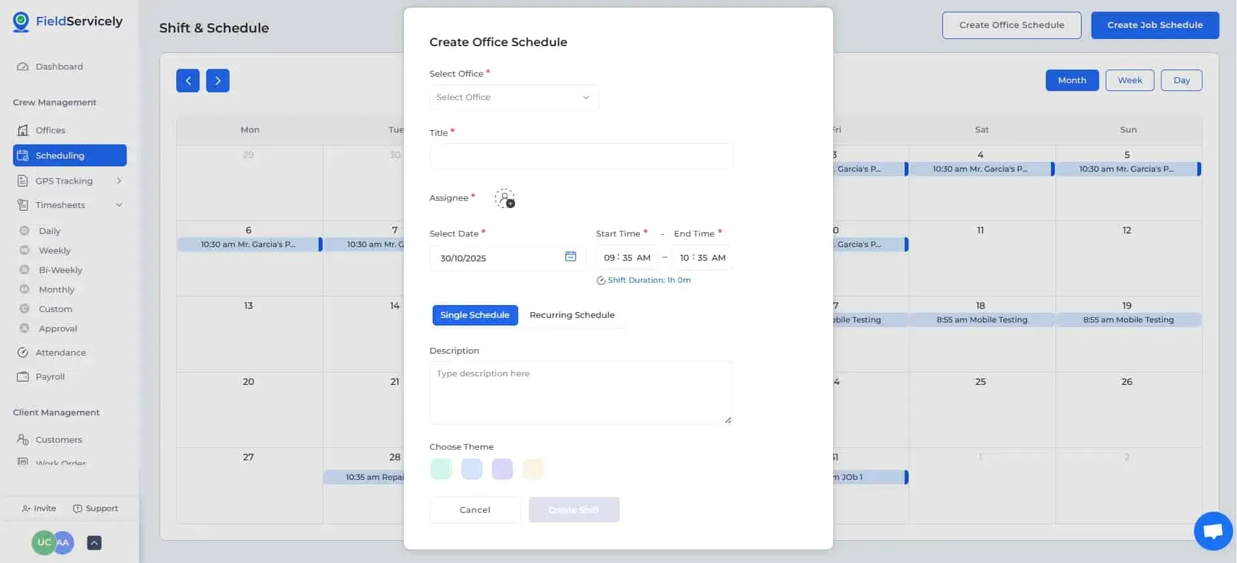Switch calendar to Week view

[x=1130, y=81]
